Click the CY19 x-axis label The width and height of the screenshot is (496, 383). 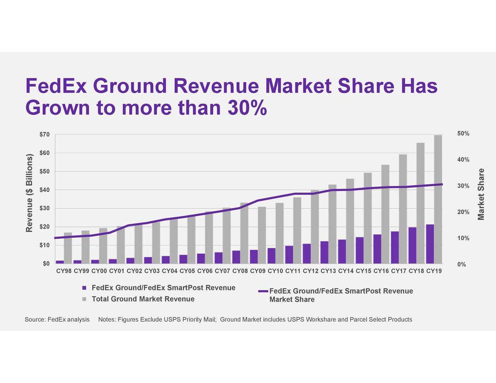coord(434,271)
